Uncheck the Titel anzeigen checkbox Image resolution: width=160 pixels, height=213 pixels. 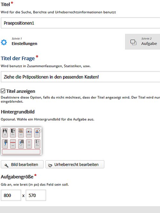point(3,91)
